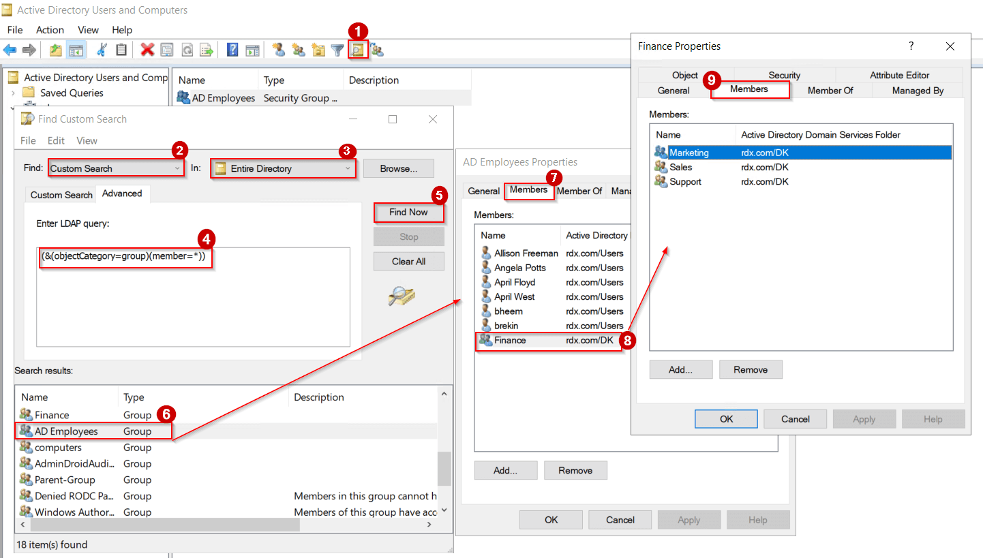Click the Delete icon in the toolbar
The width and height of the screenshot is (983, 558).
[x=145, y=49]
